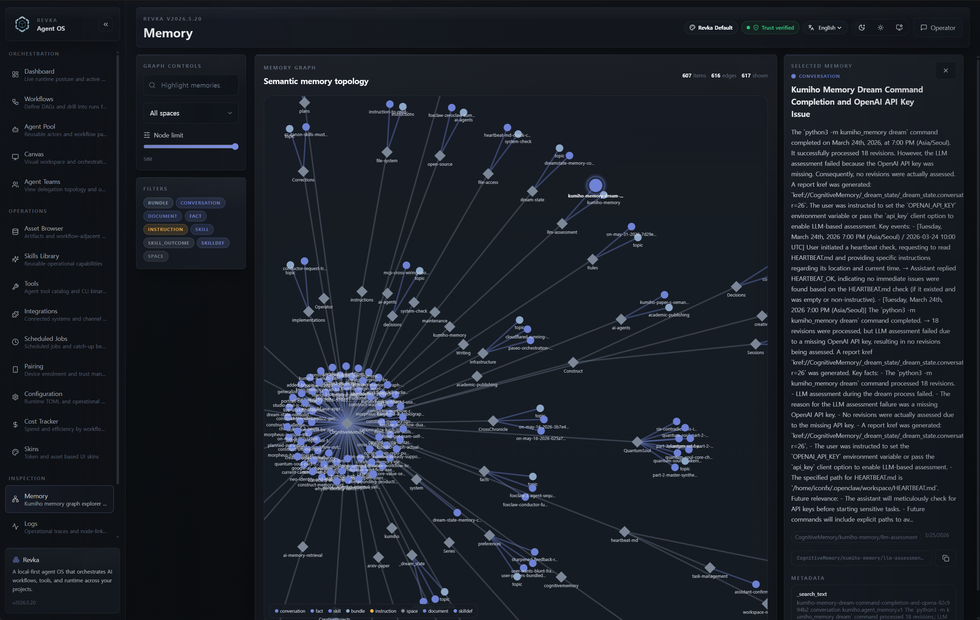Open the Workflows icon in sidebar
Viewport: 980px width, 620px height.
click(15, 102)
